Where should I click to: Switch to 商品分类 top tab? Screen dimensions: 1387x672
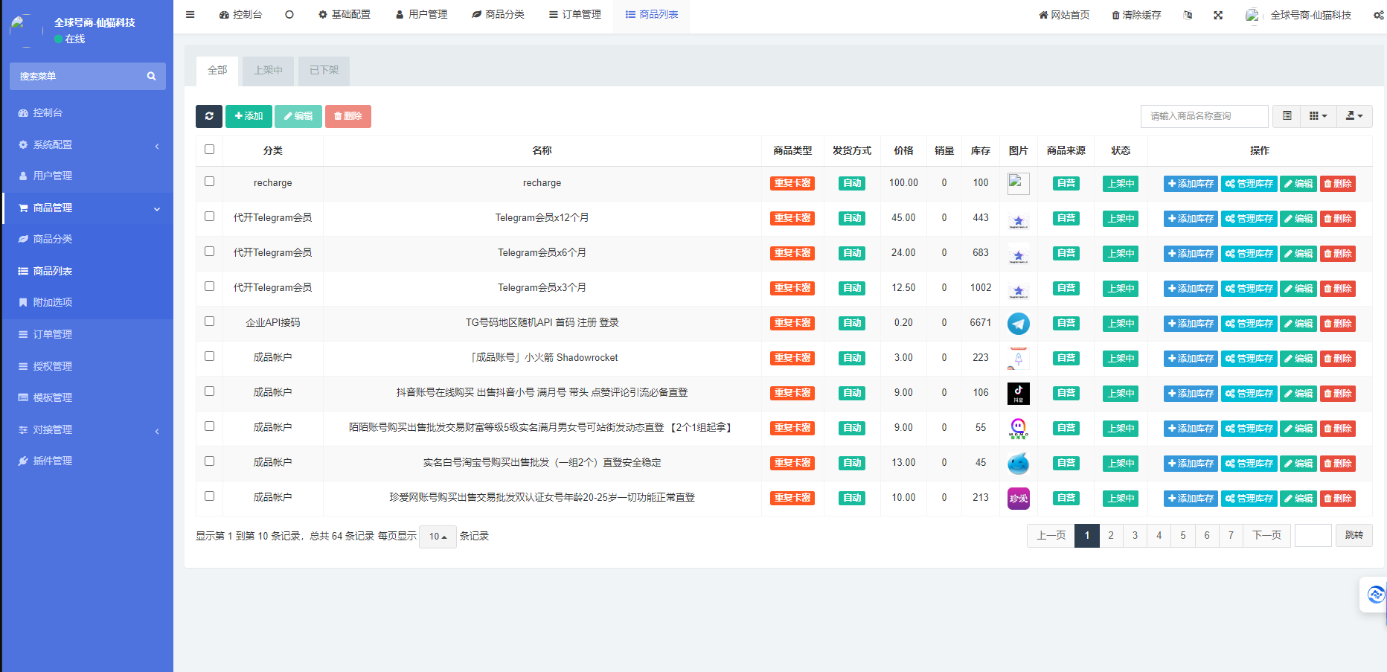click(x=498, y=14)
